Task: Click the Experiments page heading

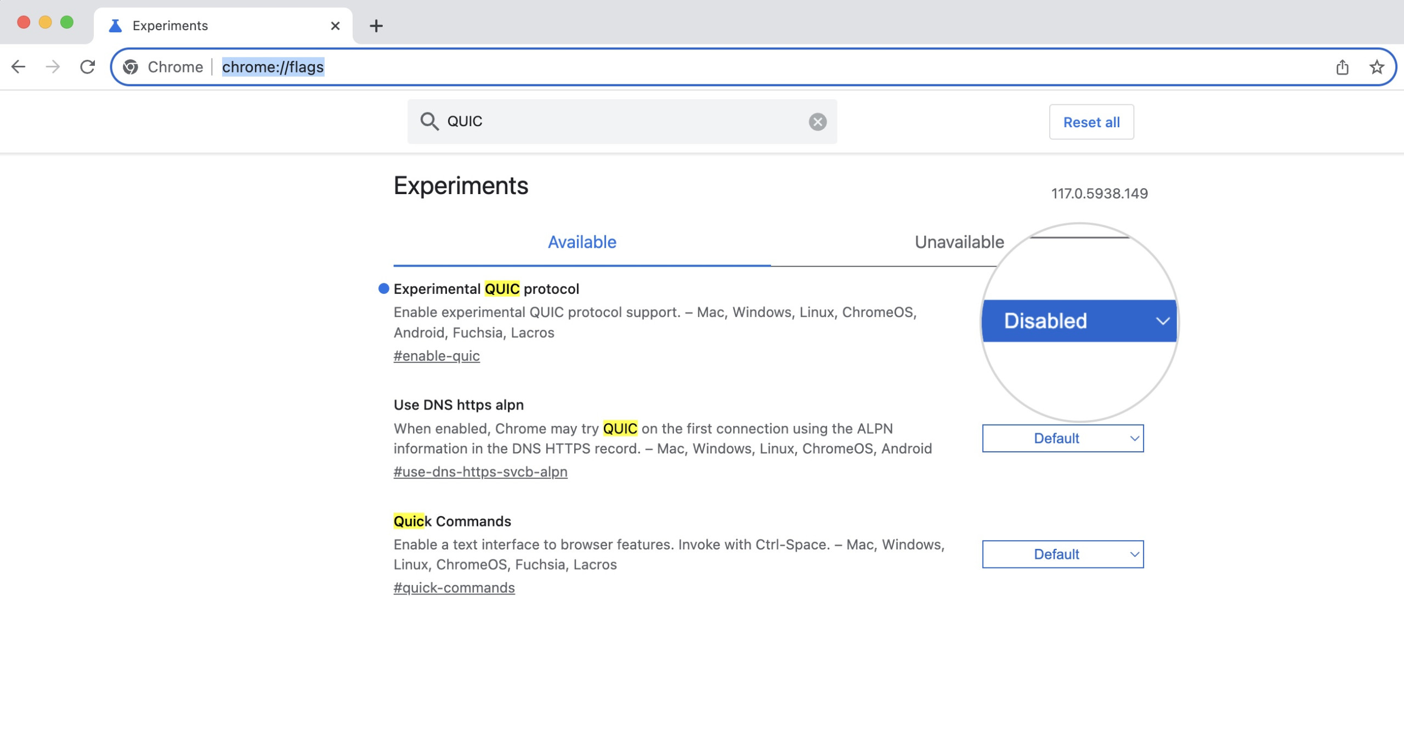Action: (461, 185)
